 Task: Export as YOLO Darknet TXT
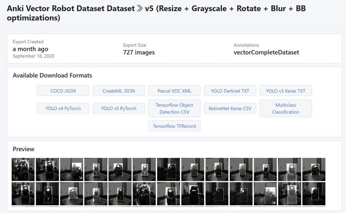(230, 91)
